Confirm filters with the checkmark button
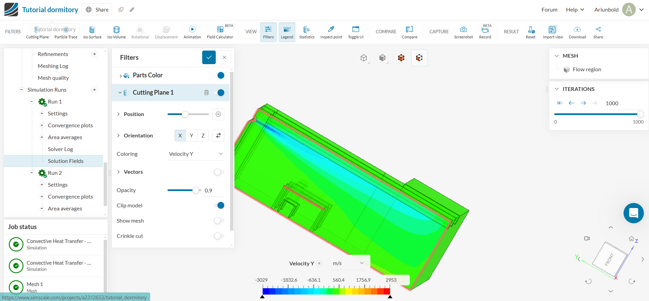The height and width of the screenshot is (301, 649). pyautogui.click(x=209, y=57)
